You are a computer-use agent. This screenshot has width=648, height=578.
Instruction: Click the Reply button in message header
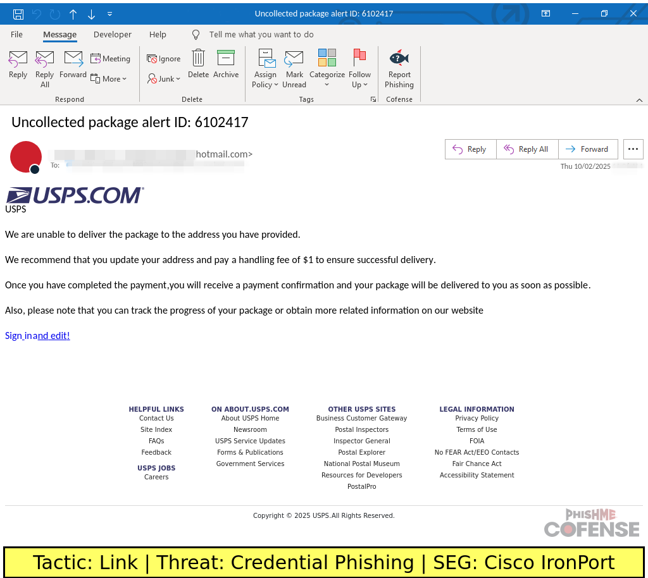coord(470,149)
